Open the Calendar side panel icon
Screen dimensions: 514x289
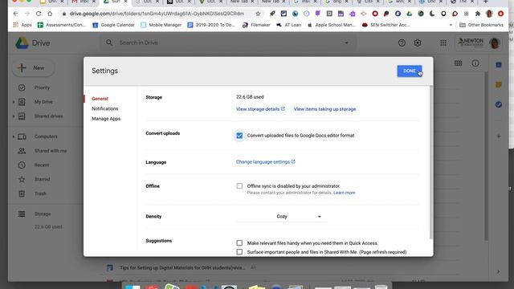pyautogui.click(x=498, y=65)
